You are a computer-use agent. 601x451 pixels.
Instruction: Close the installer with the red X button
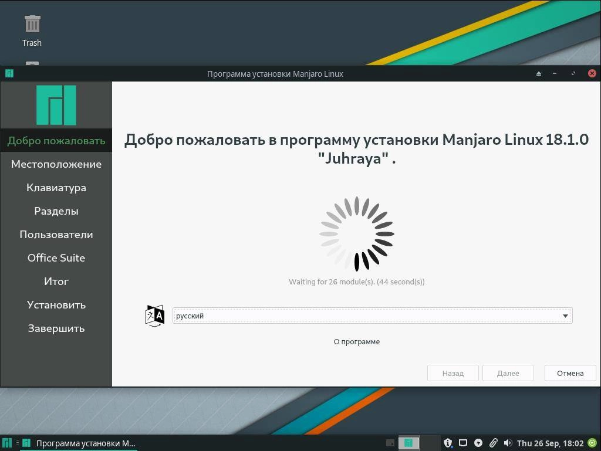(592, 73)
